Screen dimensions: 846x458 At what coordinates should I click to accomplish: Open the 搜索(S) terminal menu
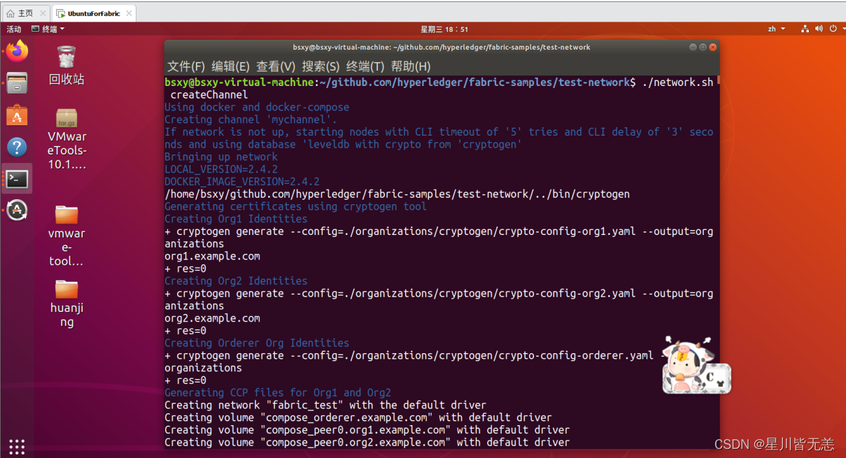[320, 66]
